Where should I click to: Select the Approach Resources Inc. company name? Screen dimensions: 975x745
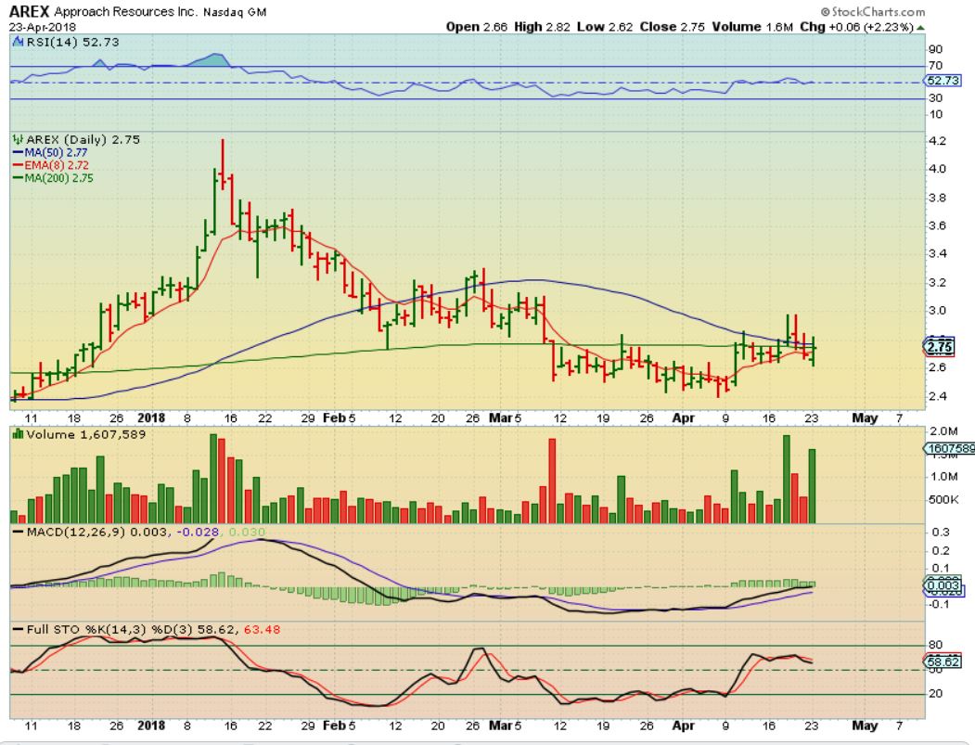(125, 12)
